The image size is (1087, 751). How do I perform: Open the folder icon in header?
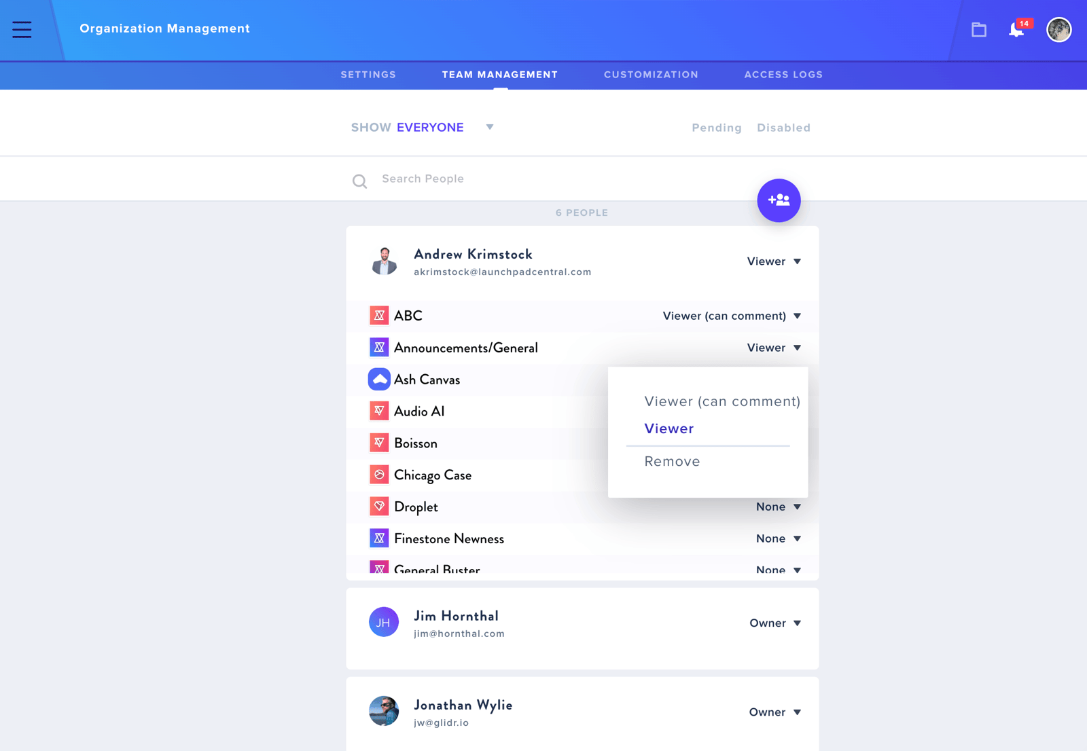pyautogui.click(x=978, y=30)
